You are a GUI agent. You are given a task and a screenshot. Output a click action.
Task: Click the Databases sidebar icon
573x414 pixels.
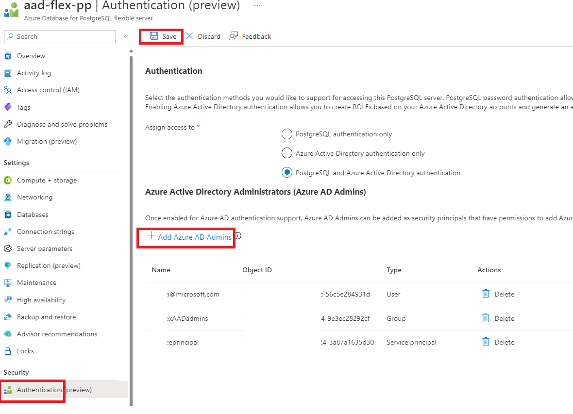[x=8, y=215]
